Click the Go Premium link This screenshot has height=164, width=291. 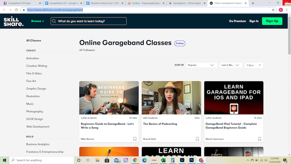tap(237, 21)
